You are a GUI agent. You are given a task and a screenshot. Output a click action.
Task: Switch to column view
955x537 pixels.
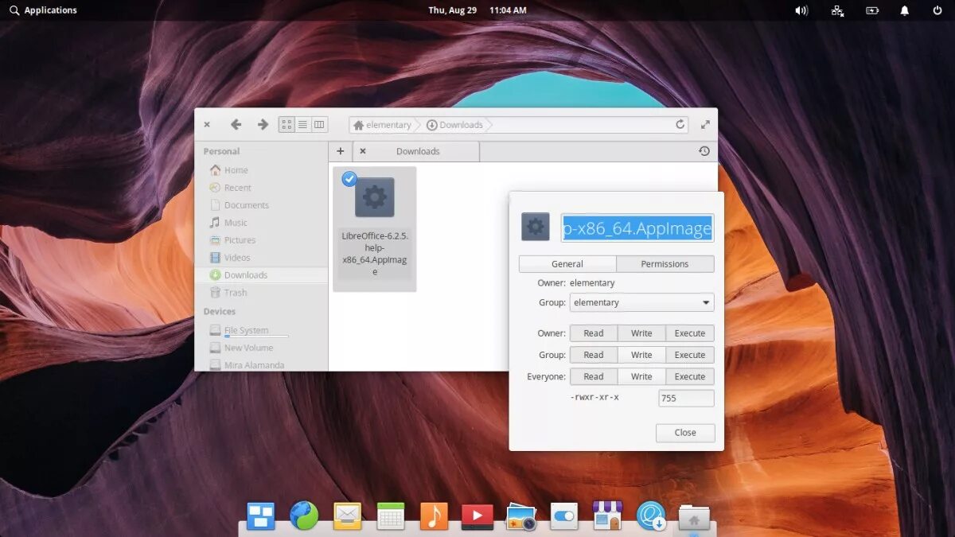pos(319,125)
